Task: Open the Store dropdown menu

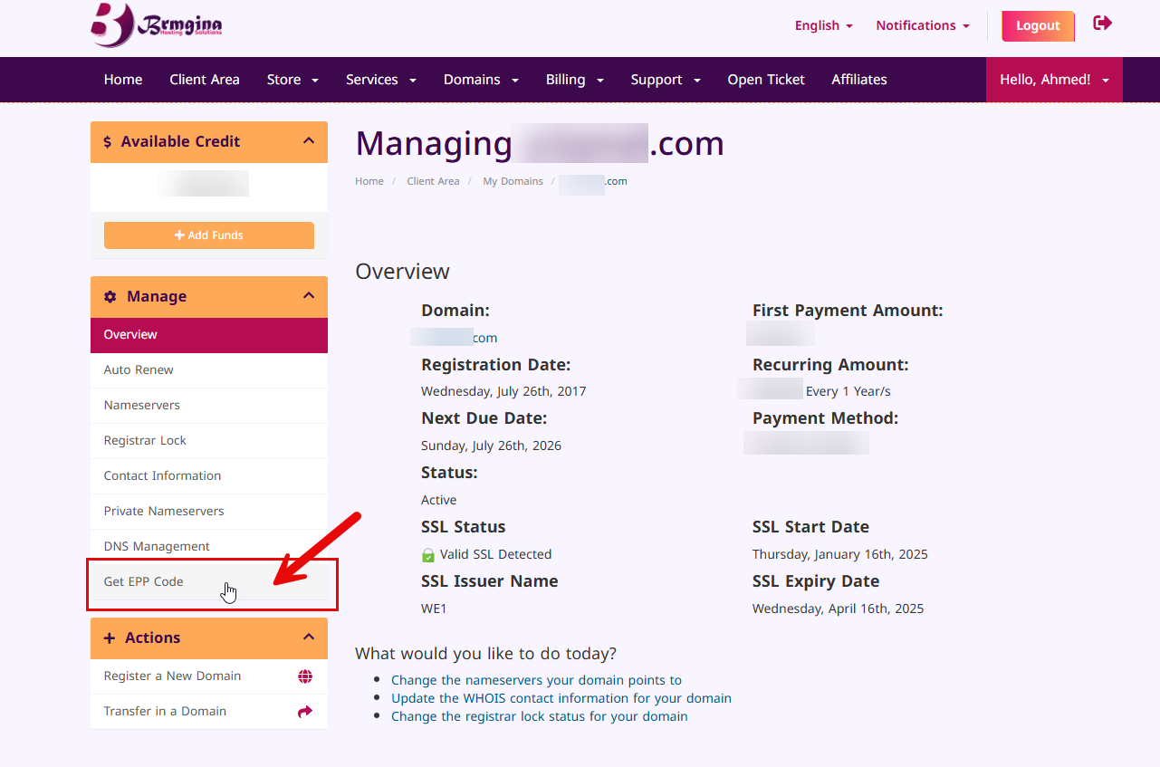Action: tap(293, 80)
